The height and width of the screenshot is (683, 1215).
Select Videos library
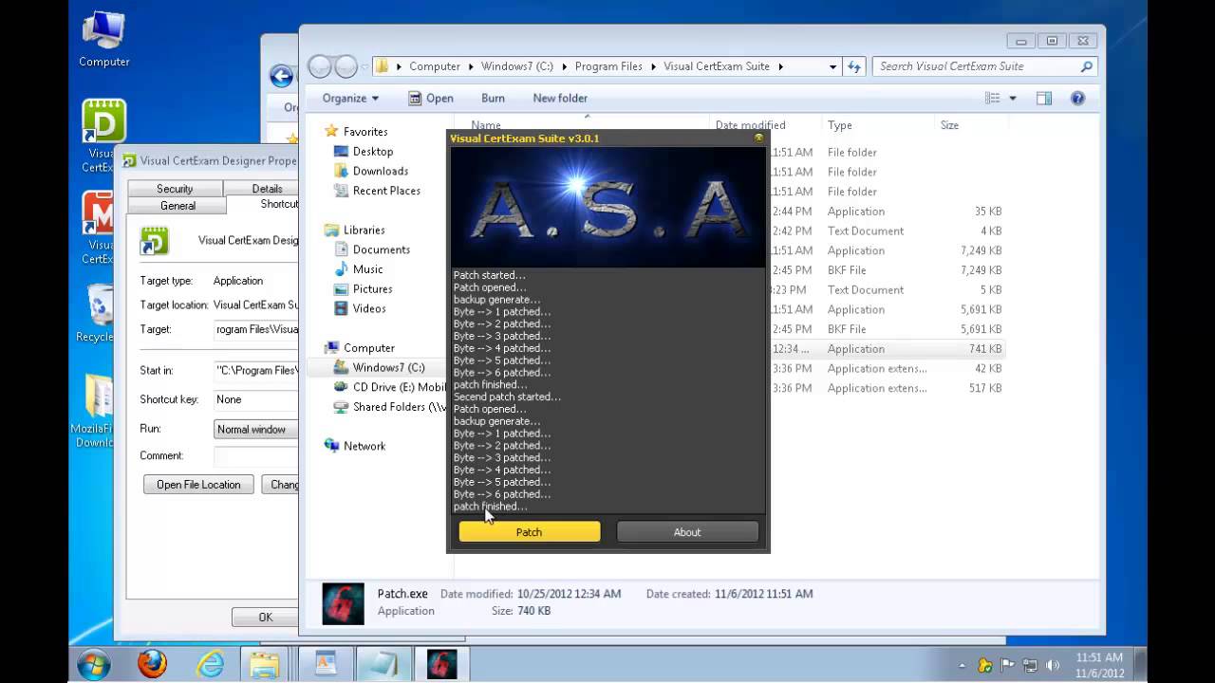(369, 308)
